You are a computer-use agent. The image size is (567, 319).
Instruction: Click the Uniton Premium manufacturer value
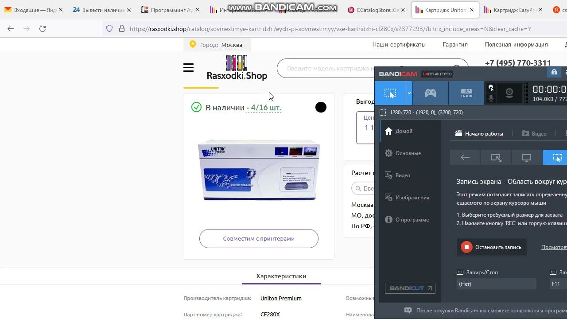tap(281, 299)
